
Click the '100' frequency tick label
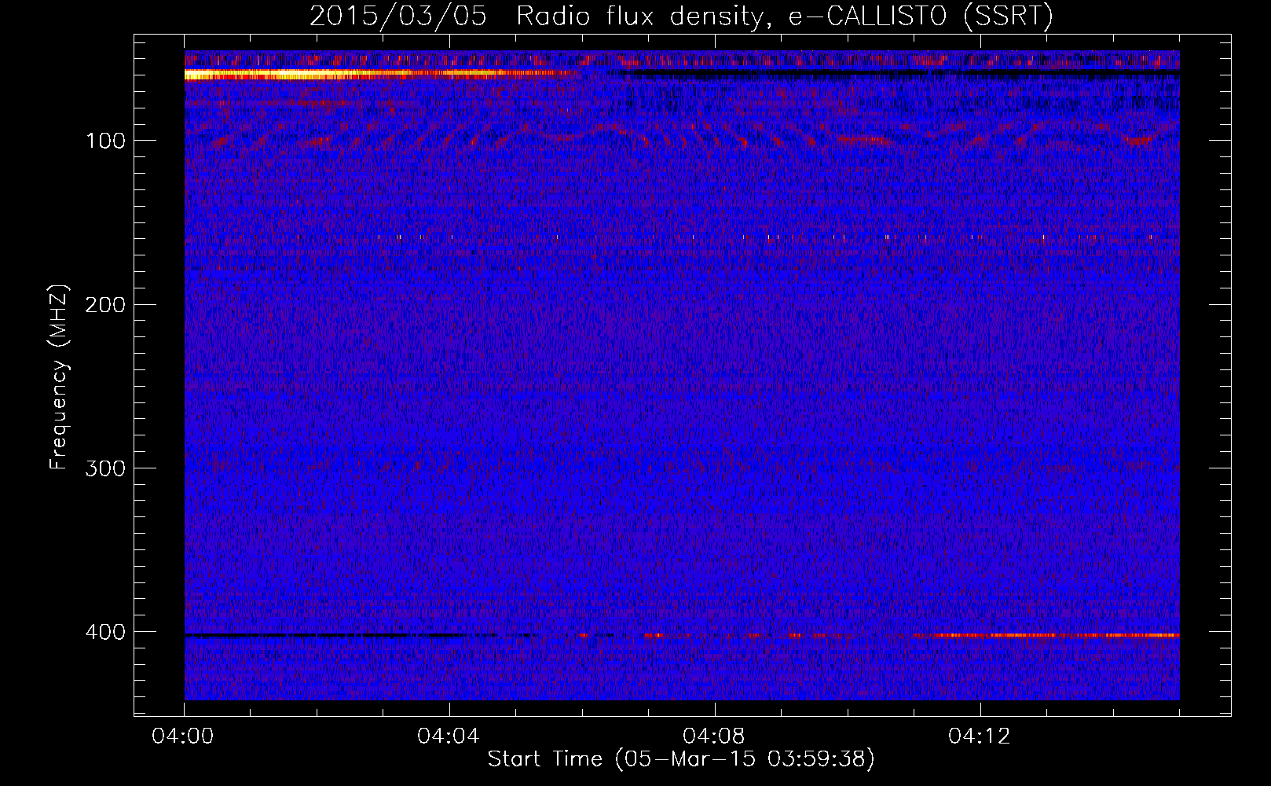click(x=106, y=141)
